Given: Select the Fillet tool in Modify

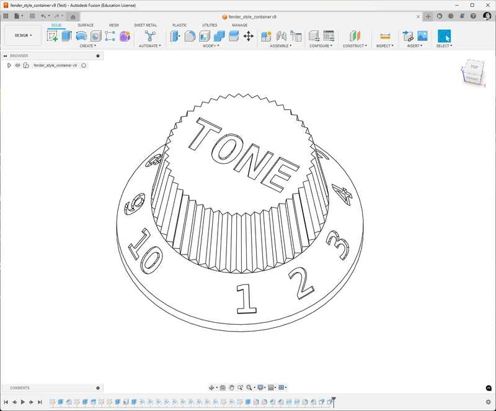Looking at the screenshot, I should (190, 36).
